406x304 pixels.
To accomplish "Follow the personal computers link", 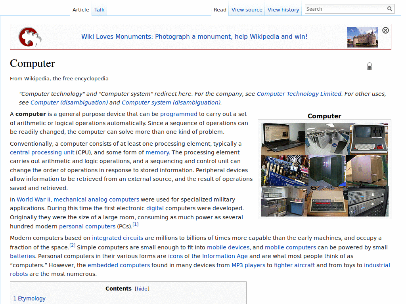I will pyautogui.click(x=87, y=226).
